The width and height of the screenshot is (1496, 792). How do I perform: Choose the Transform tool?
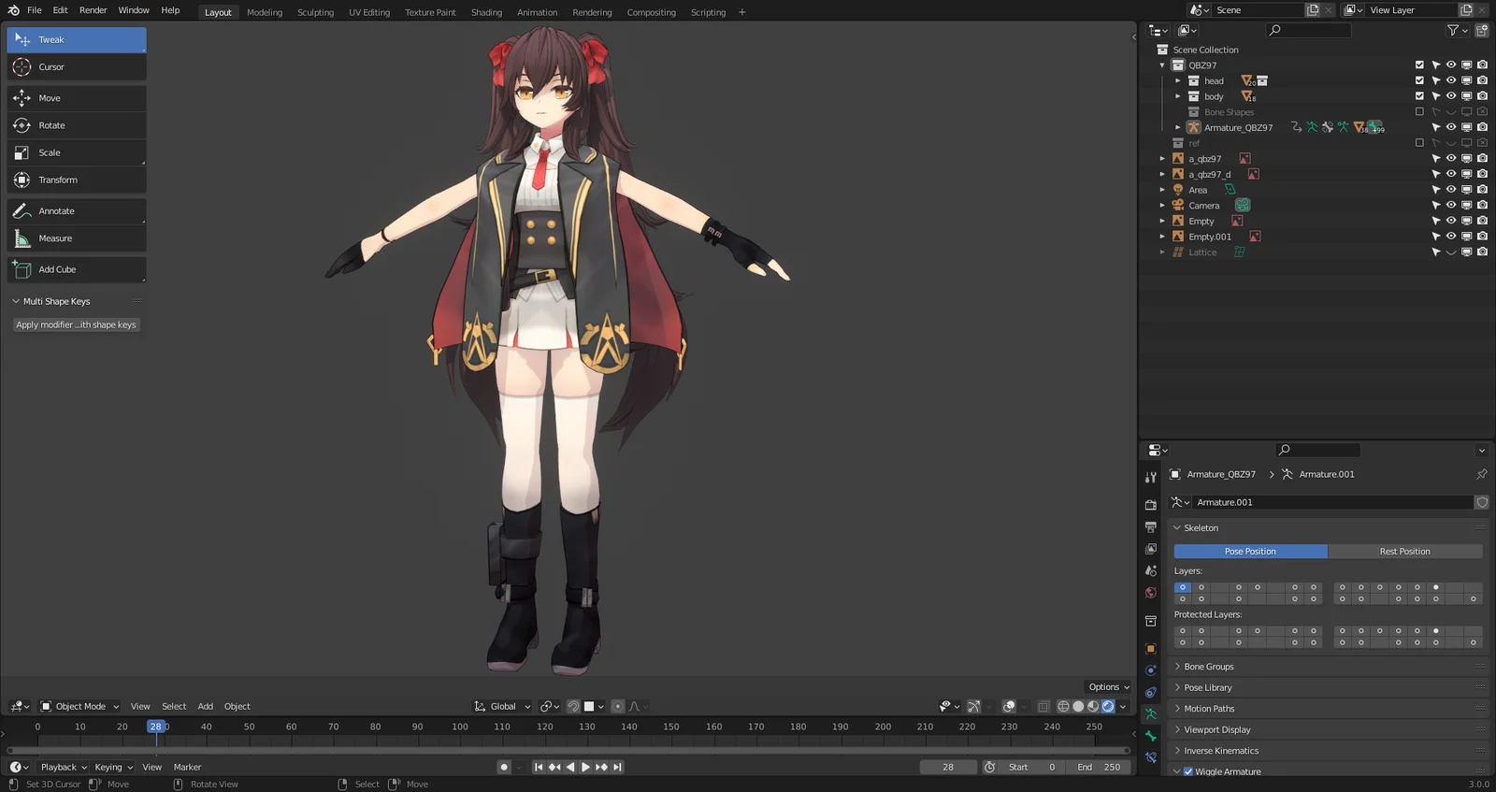77,180
